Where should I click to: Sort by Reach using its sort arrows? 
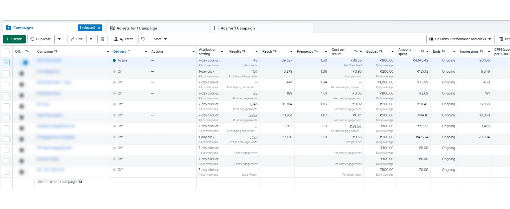[x=275, y=51]
